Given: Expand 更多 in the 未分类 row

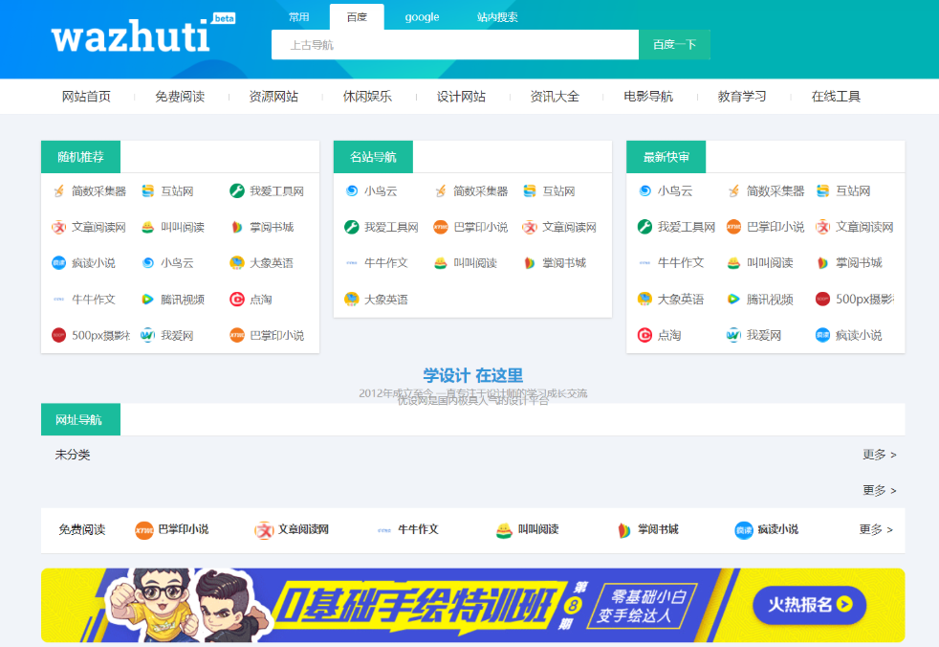Looking at the screenshot, I should pyautogui.click(x=879, y=455).
